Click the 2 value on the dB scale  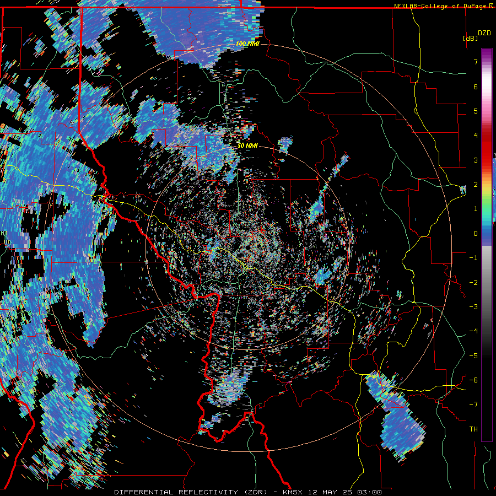476,185
